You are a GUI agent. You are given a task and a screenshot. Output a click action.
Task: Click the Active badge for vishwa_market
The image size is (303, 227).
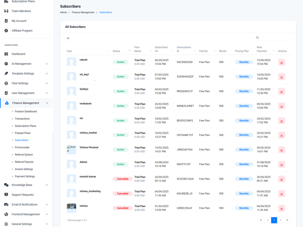121,135
